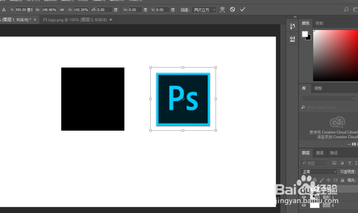
Task: Click the bottom-left transform handle
Action: (150, 130)
